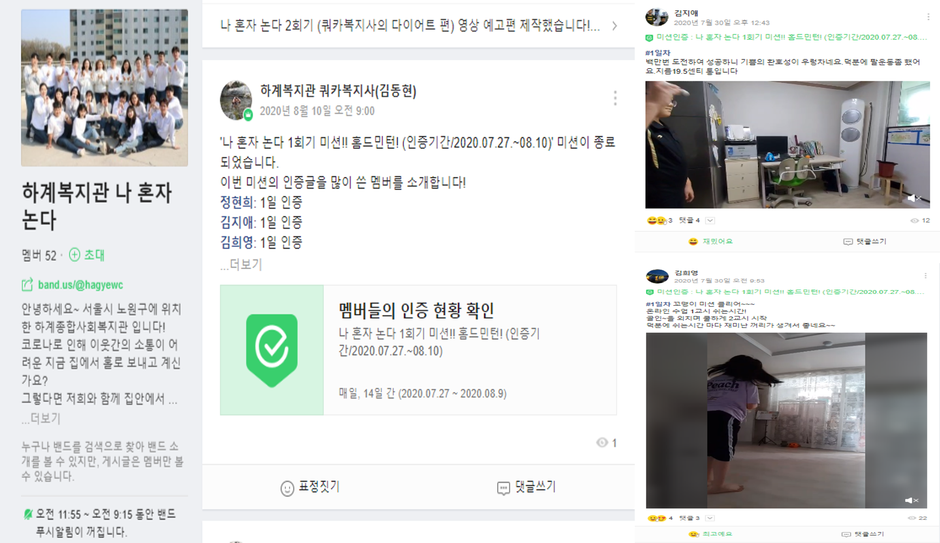This screenshot has height=543, width=940.
Task: Expand the post with ...더보기 under 김희영
Action: click(241, 265)
